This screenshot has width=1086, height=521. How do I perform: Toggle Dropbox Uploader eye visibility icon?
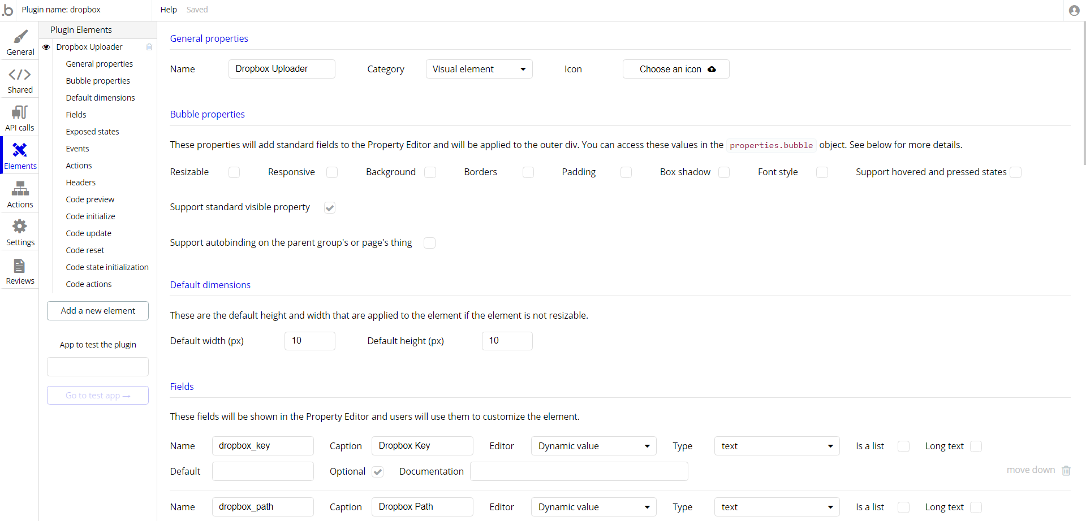(x=46, y=47)
